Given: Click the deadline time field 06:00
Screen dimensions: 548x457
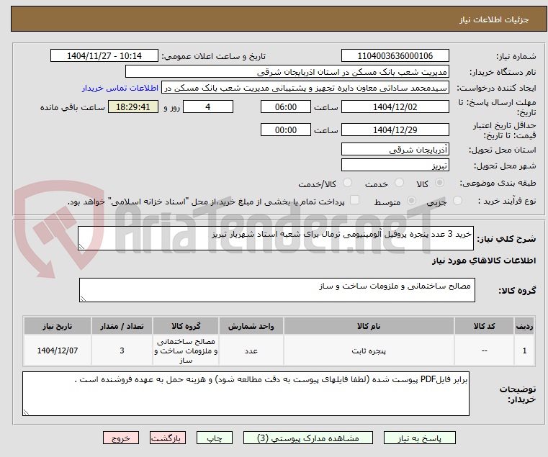Looking at the screenshot, I should coord(286,107).
